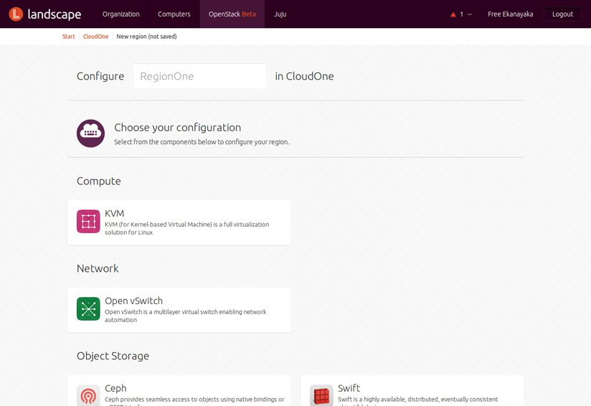Click the KVM compute icon

coord(88,221)
